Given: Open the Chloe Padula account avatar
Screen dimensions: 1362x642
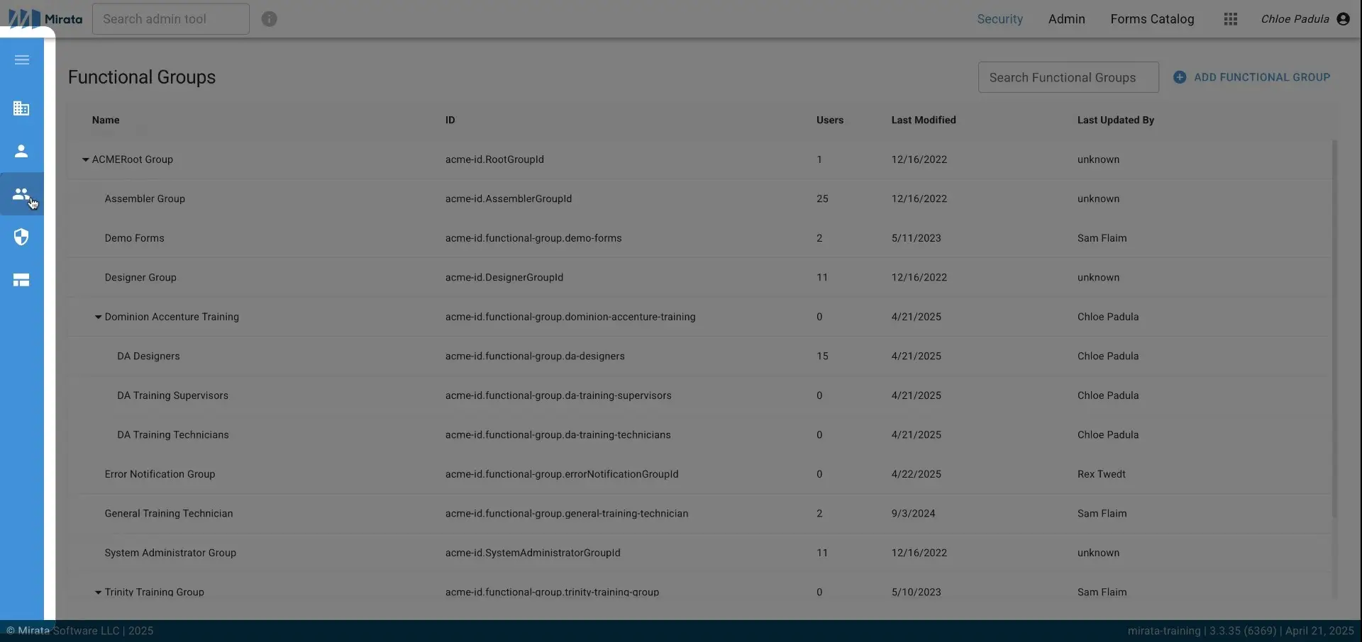Looking at the screenshot, I should (1344, 18).
